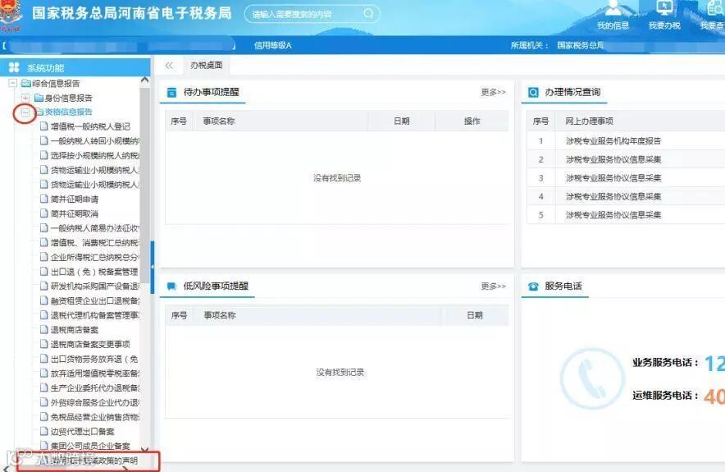Click 涉税专业服务协议信息采集 in row 2
This screenshot has height=472, width=725.
(613, 159)
